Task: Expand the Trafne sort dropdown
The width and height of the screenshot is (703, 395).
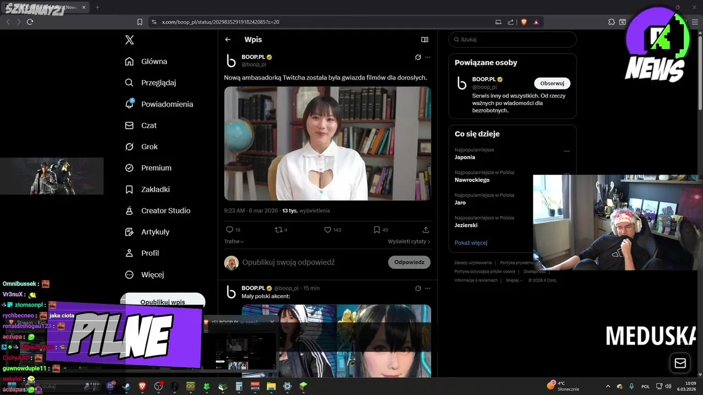Action: [x=234, y=241]
